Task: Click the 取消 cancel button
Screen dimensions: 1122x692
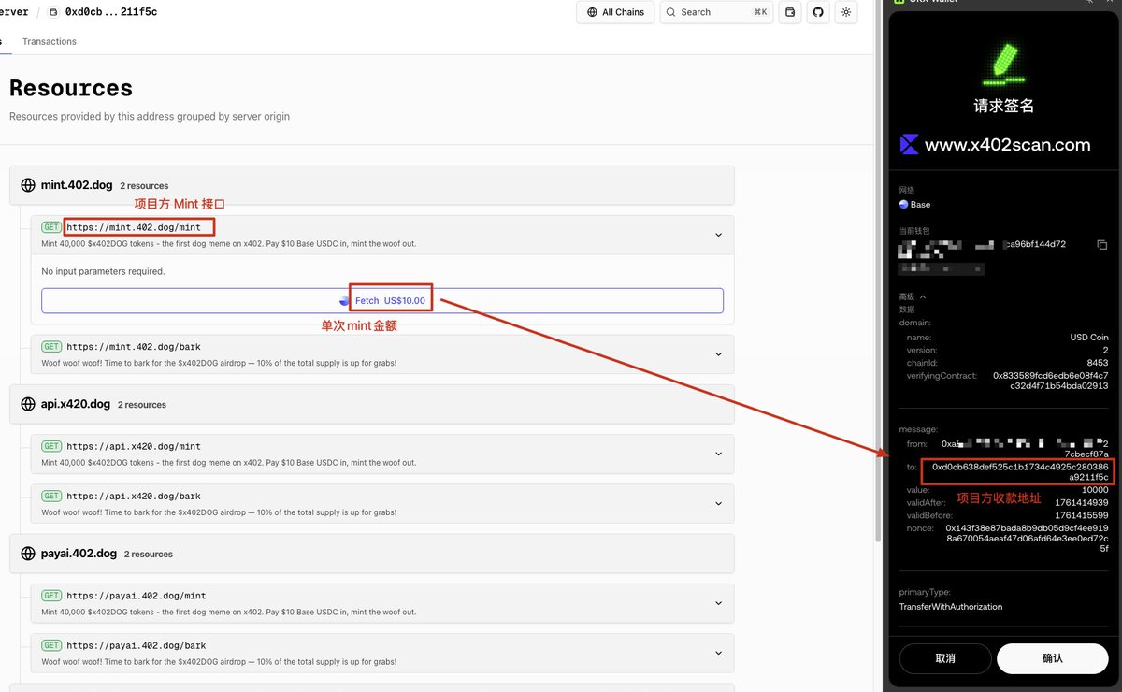Action: [945, 658]
